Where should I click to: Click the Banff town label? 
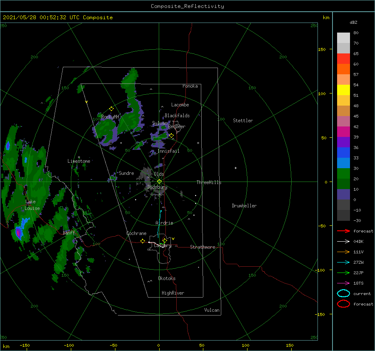[69, 232]
